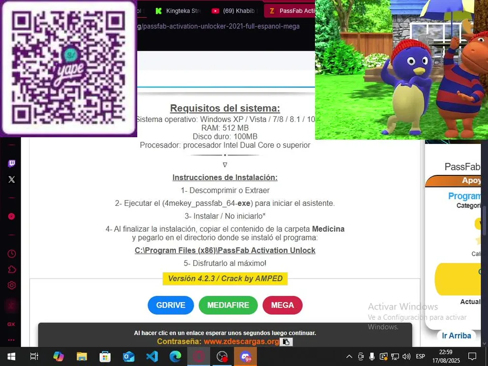Download via the GDRIVE button
This screenshot has width=488, height=366.
171,305
